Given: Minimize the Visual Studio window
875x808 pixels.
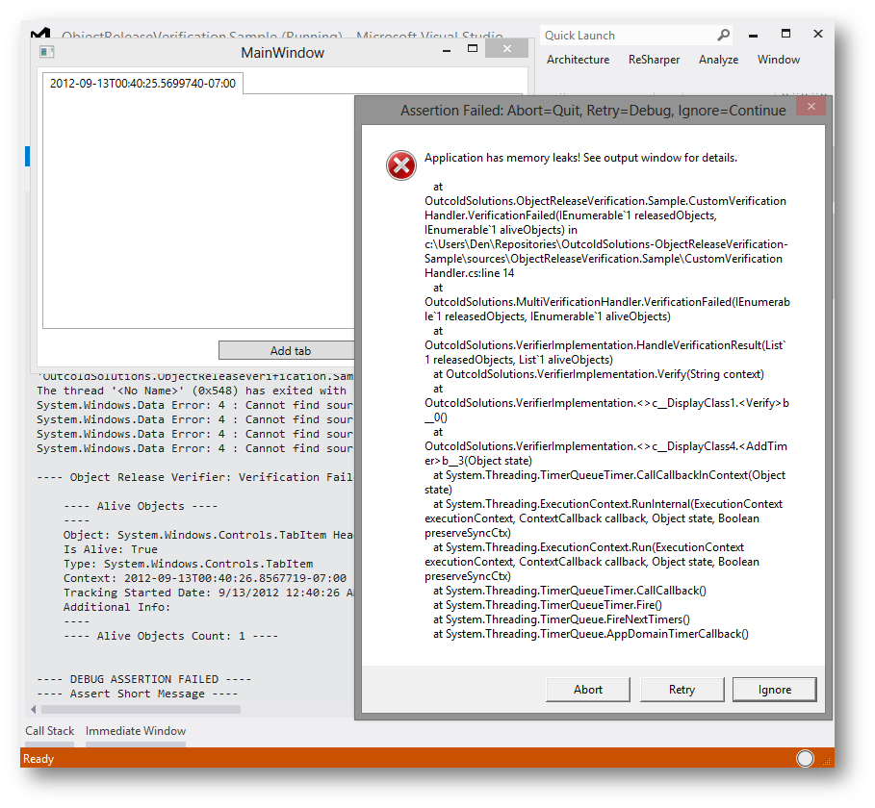Looking at the screenshot, I should coord(754,37).
